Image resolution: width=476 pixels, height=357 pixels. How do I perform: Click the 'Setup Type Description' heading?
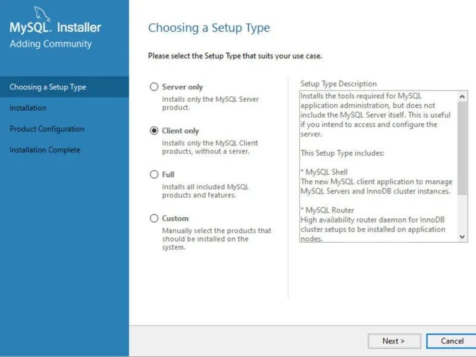point(339,84)
